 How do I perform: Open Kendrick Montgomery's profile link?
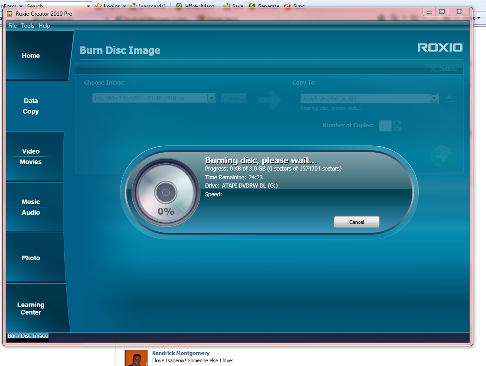pos(181,353)
